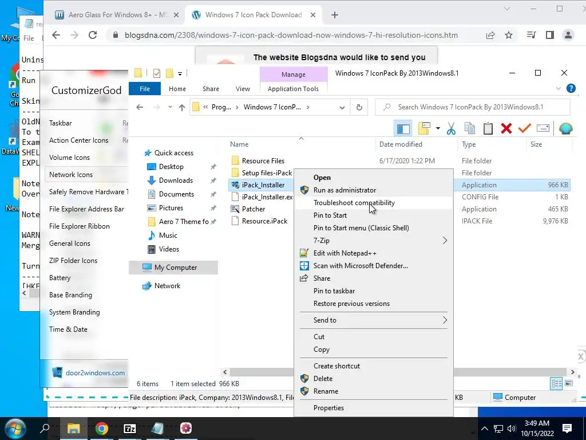This screenshot has width=586, height=440.
Task: Click the Cut scissors icon in Explorer toolbar
Action: coord(451,129)
